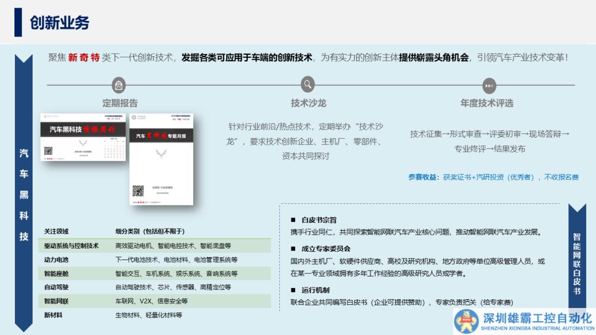
Task: Click the square bullet beside 白皮书宗旨
Action: (293, 219)
